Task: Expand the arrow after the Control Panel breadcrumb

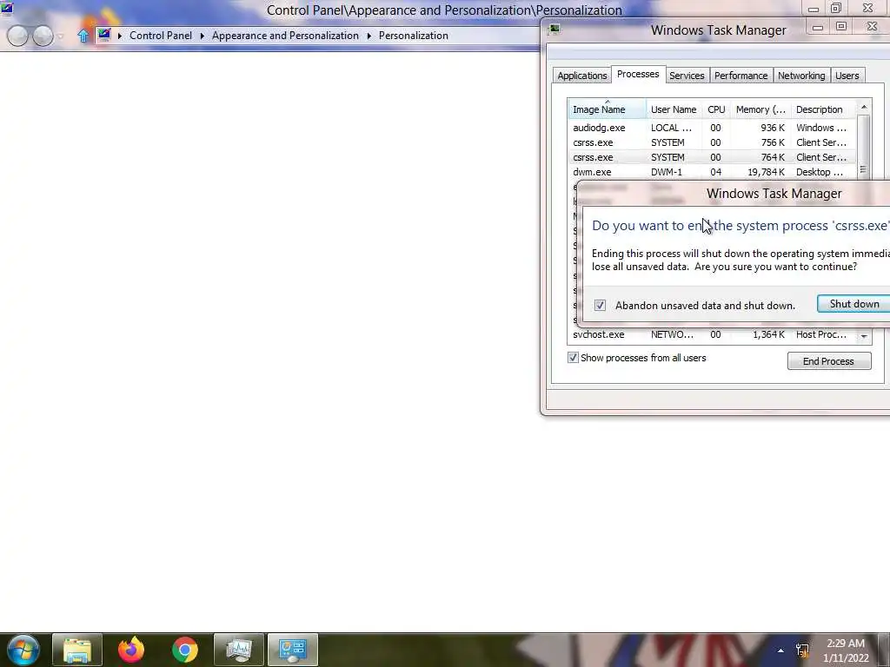Action: pyautogui.click(x=202, y=36)
